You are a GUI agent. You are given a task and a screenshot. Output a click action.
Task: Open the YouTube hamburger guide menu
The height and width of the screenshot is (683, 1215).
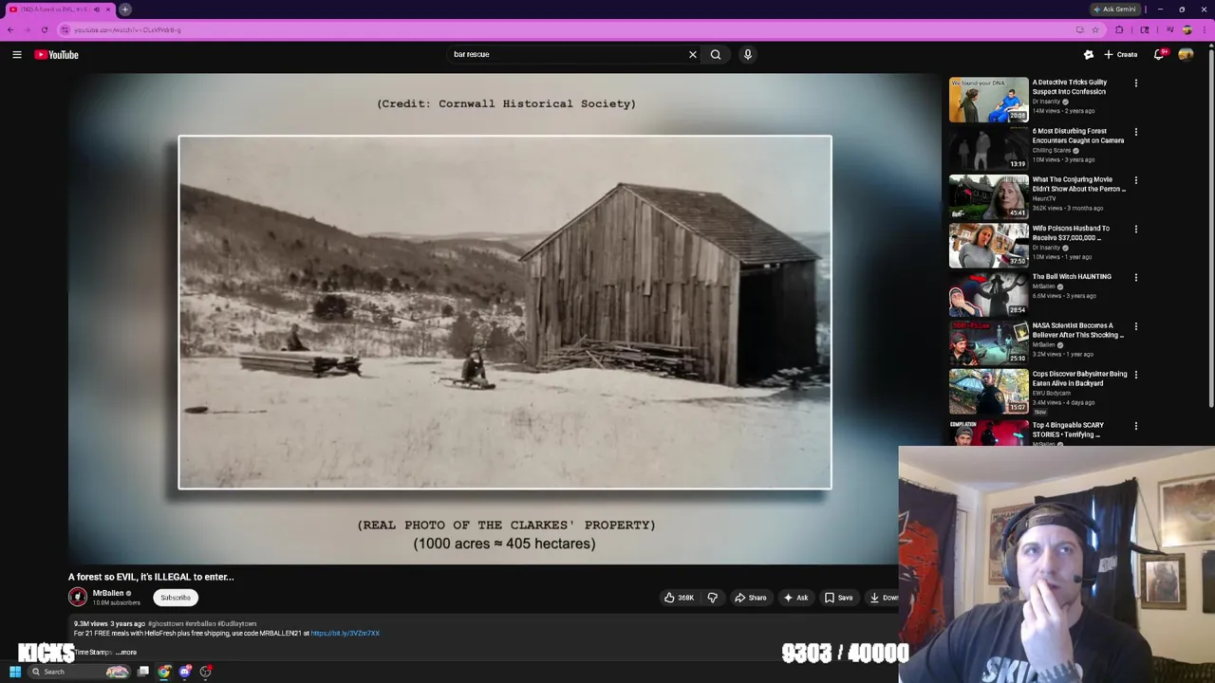coord(17,55)
